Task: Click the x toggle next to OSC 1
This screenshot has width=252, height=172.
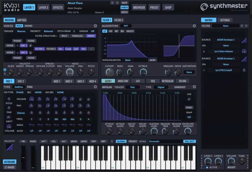Action: [30, 46]
